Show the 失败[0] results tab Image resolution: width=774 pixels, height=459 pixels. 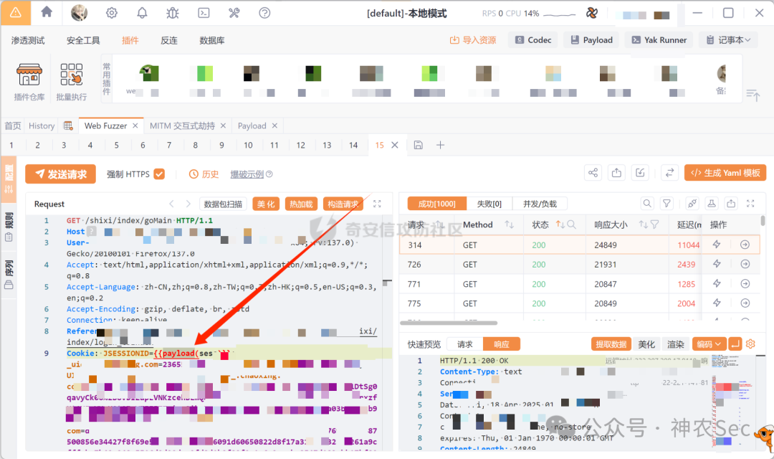pos(489,204)
